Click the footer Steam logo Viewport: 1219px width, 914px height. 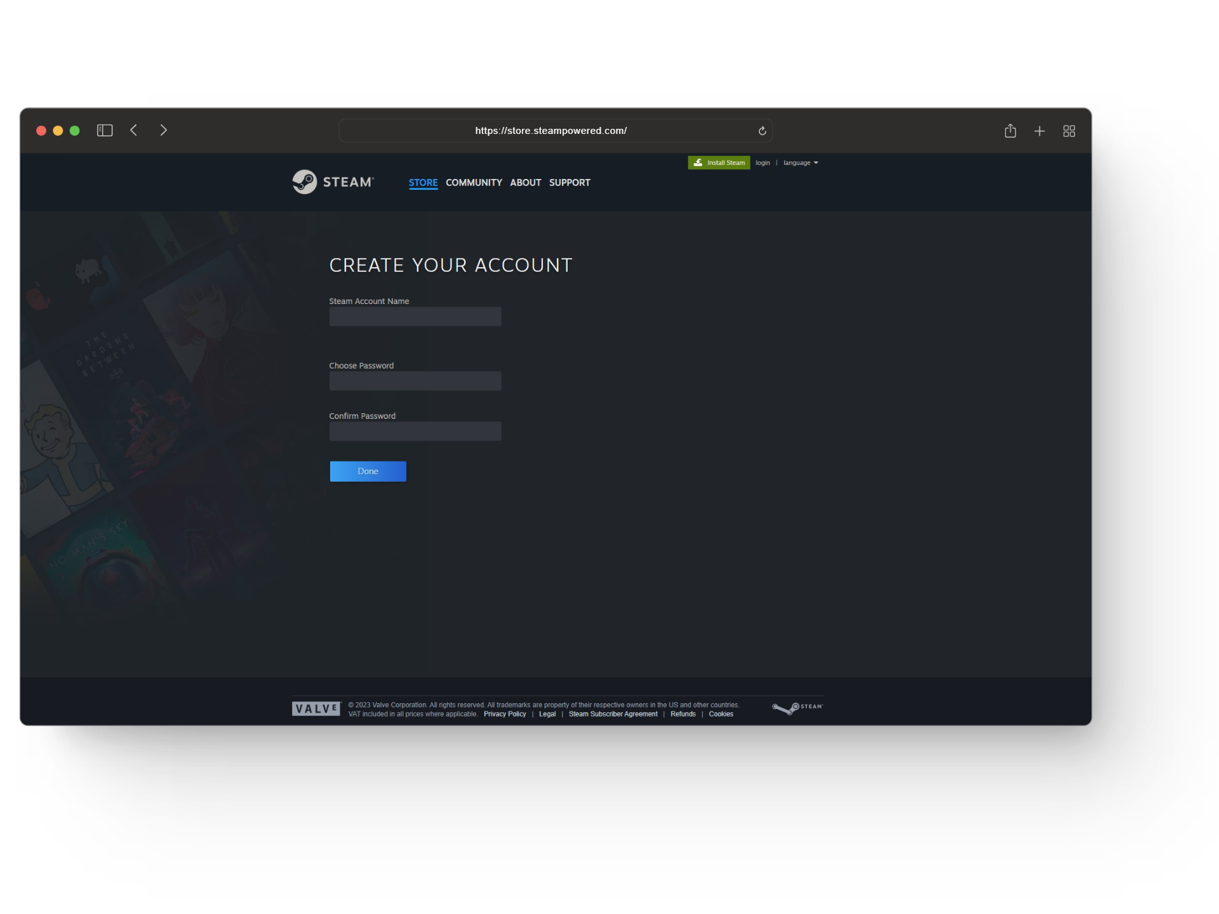point(797,708)
